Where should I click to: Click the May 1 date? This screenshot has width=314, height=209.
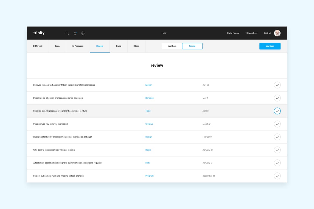click(x=205, y=98)
